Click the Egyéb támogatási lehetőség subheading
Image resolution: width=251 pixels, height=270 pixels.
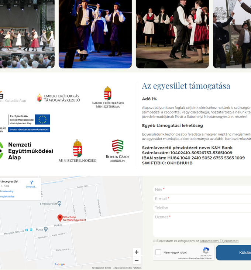pyautogui.click(x=172, y=125)
